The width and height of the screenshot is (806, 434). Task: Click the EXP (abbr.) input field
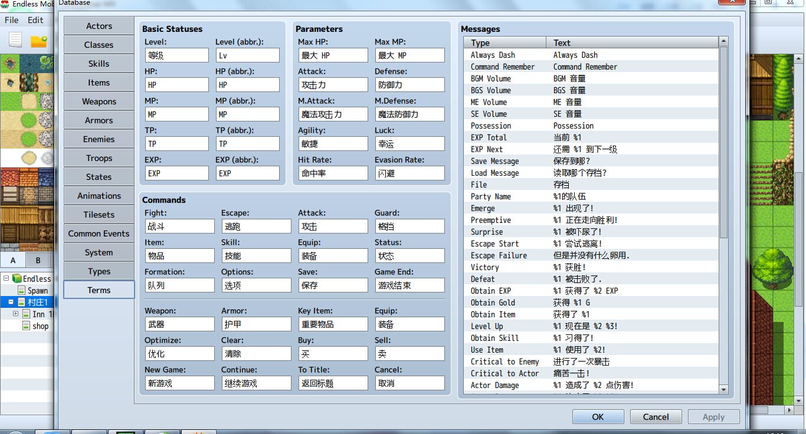coord(248,173)
